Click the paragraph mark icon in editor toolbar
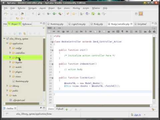Viewport: 160px width, 120px height. tap(122, 31)
